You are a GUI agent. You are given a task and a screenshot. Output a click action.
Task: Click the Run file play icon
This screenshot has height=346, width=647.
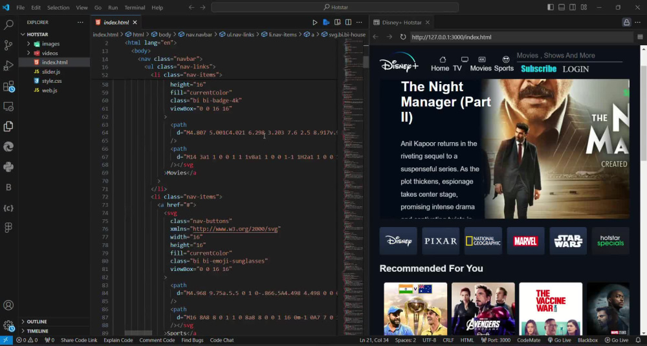[x=315, y=22]
